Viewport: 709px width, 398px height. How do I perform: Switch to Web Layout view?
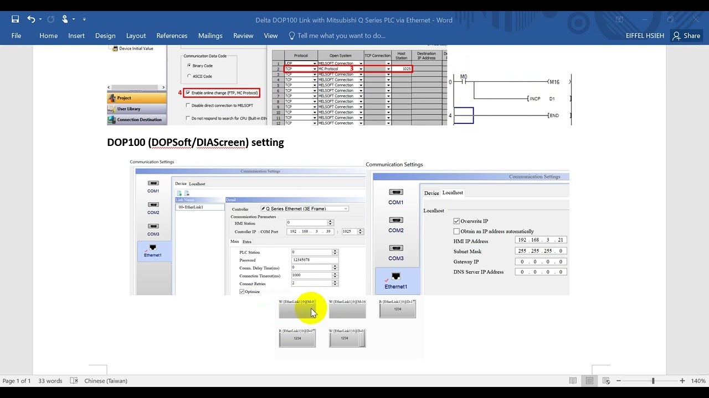click(606, 381)
